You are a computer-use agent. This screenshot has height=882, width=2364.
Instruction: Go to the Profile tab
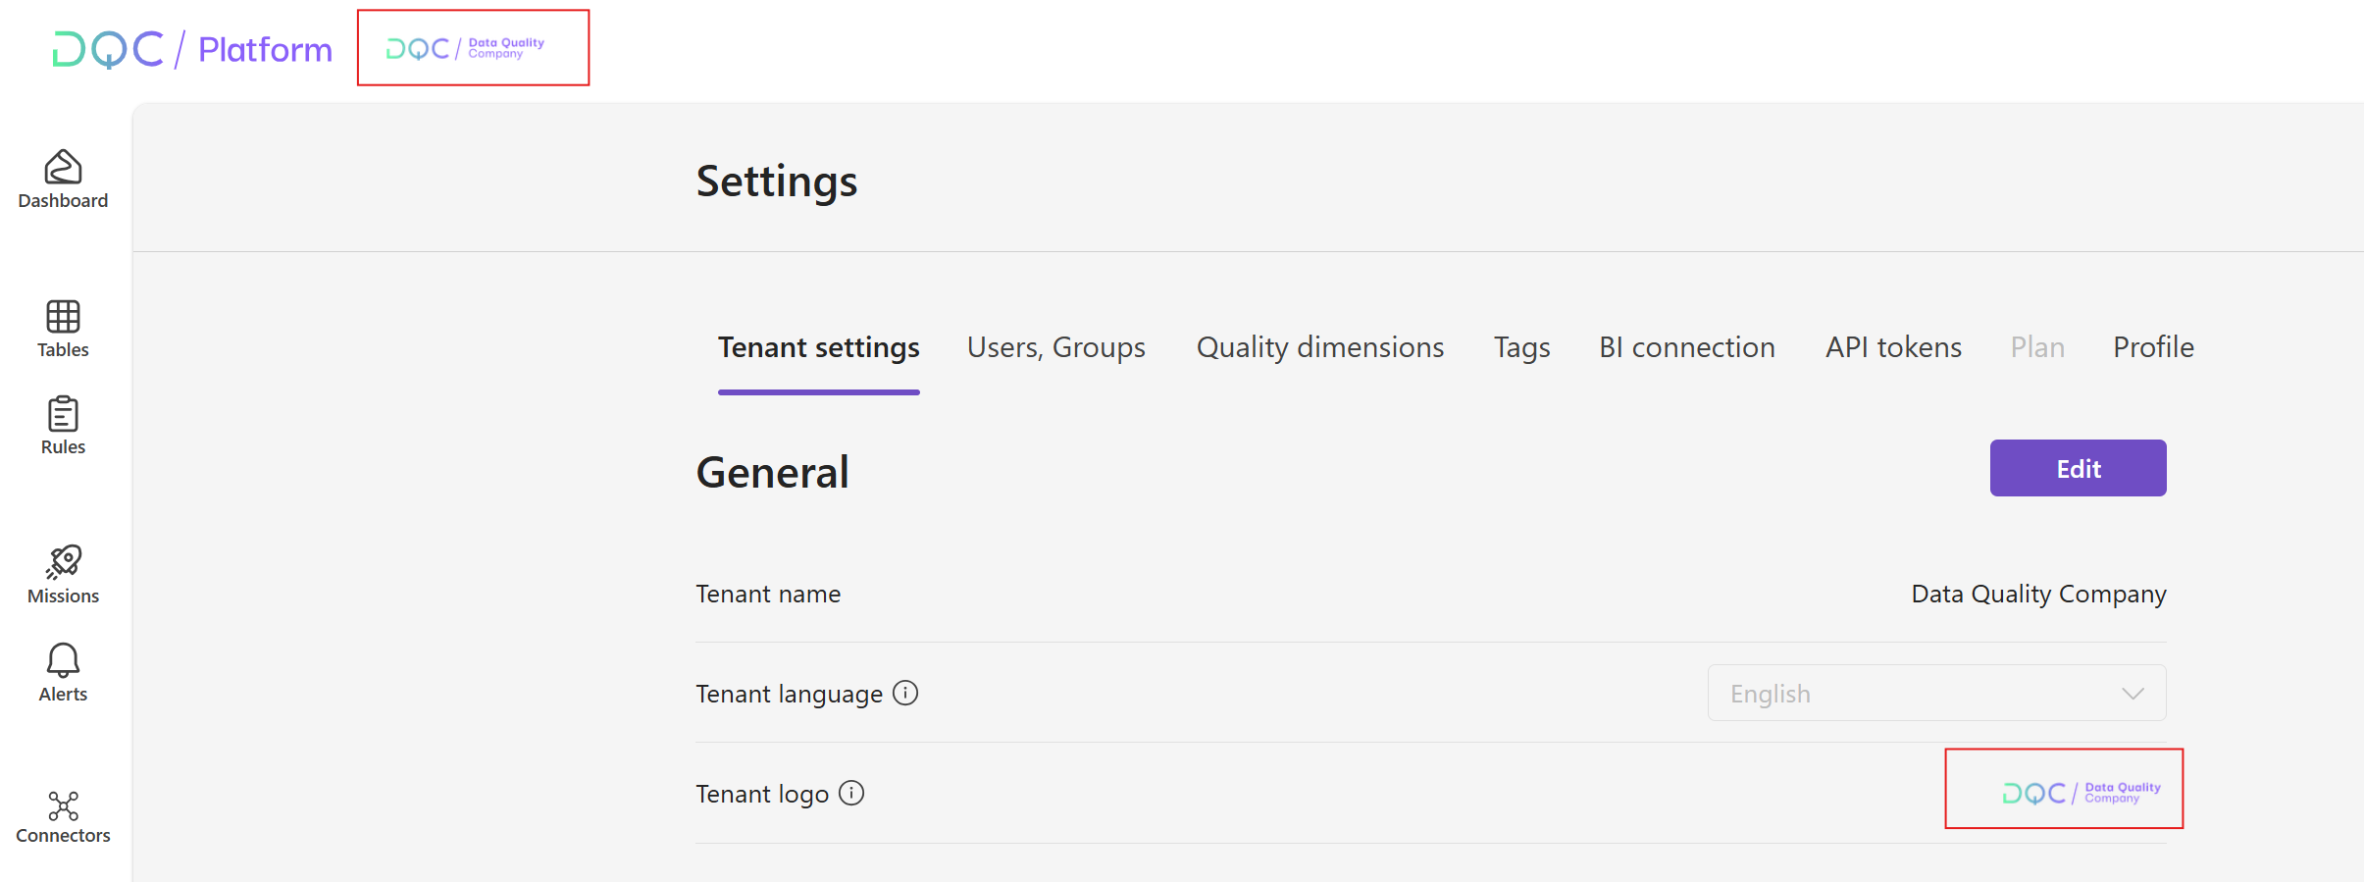[x=2153, y=347]
